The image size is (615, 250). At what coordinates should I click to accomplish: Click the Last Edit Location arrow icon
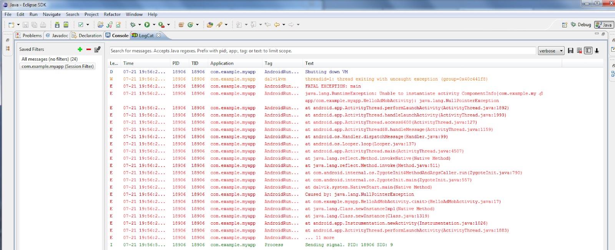[x=268, y=25]
